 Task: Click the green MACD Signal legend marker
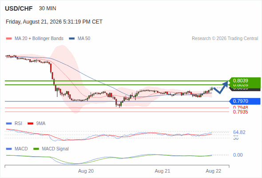click(x=36, y=149)
